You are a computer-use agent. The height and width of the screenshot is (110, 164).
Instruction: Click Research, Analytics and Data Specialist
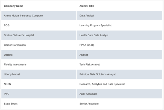(102, 84)
